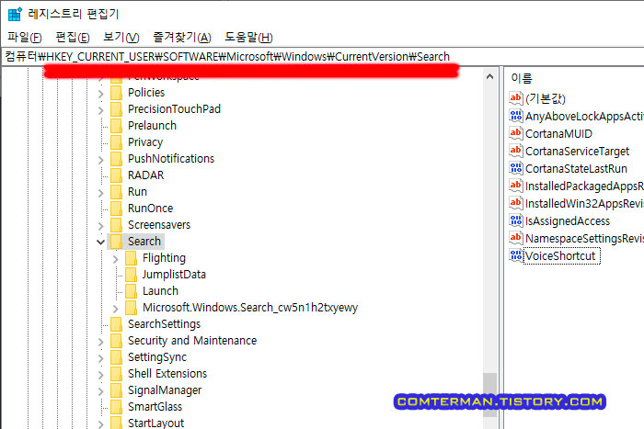Open the File (파일) menu
The width and height of the screenshot is (644, 429).
tap(25, 38)
